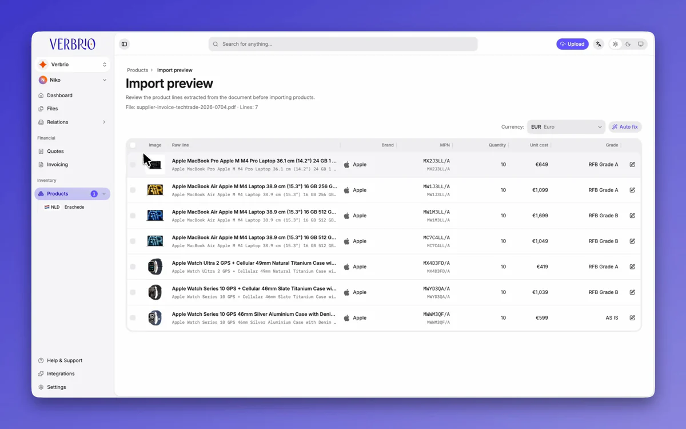Click the Unit cost column header
Image resolution: width=686 pixels, height=429 pixels.
(539, 145)
